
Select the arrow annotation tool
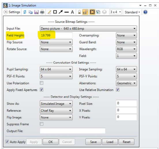(61, 12)
